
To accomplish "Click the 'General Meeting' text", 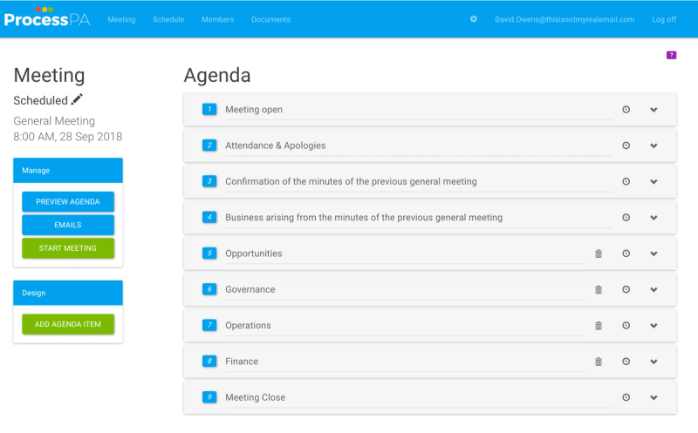I will [54, 121].
